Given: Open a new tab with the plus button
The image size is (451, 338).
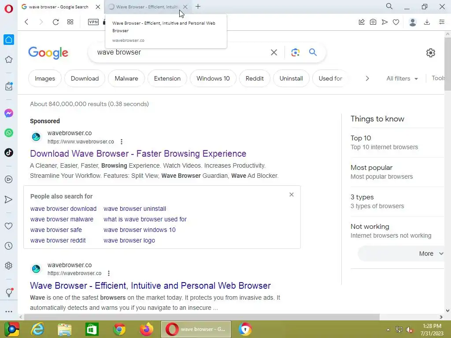Looking at the screenshot, I should click(198, 7).
